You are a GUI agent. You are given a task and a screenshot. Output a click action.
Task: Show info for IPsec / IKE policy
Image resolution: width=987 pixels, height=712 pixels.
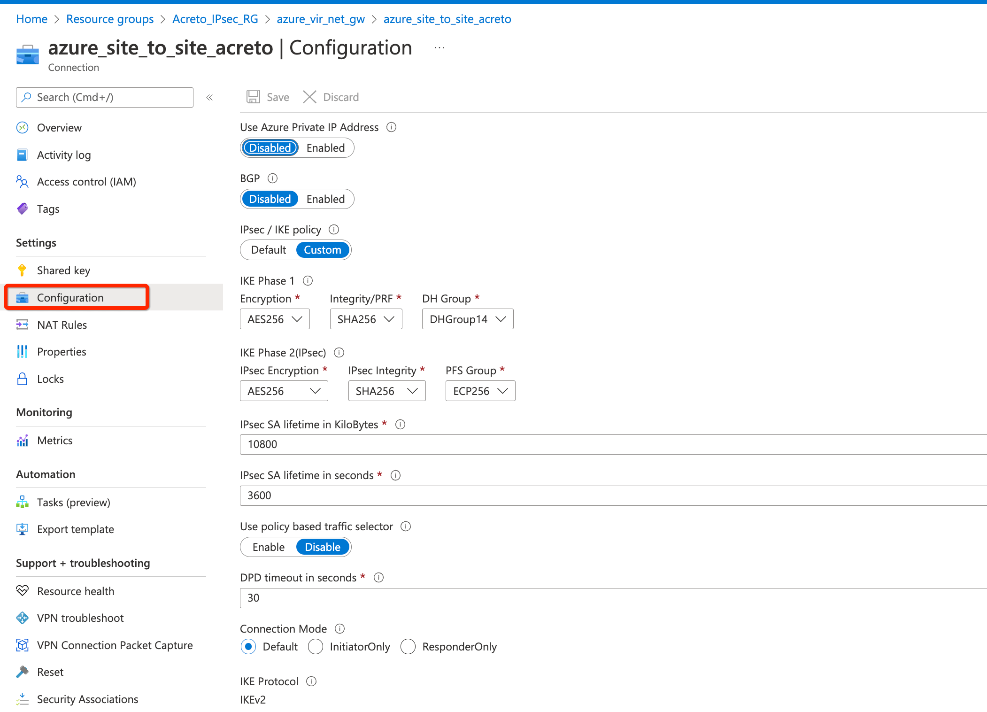pyautogui.click(x=334, y=230)
